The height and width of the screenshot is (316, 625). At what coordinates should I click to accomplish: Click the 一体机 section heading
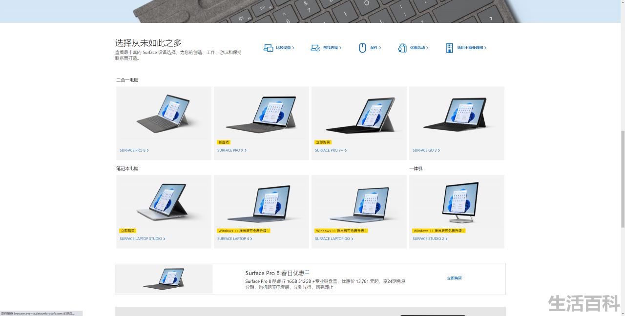coord(416,169)
